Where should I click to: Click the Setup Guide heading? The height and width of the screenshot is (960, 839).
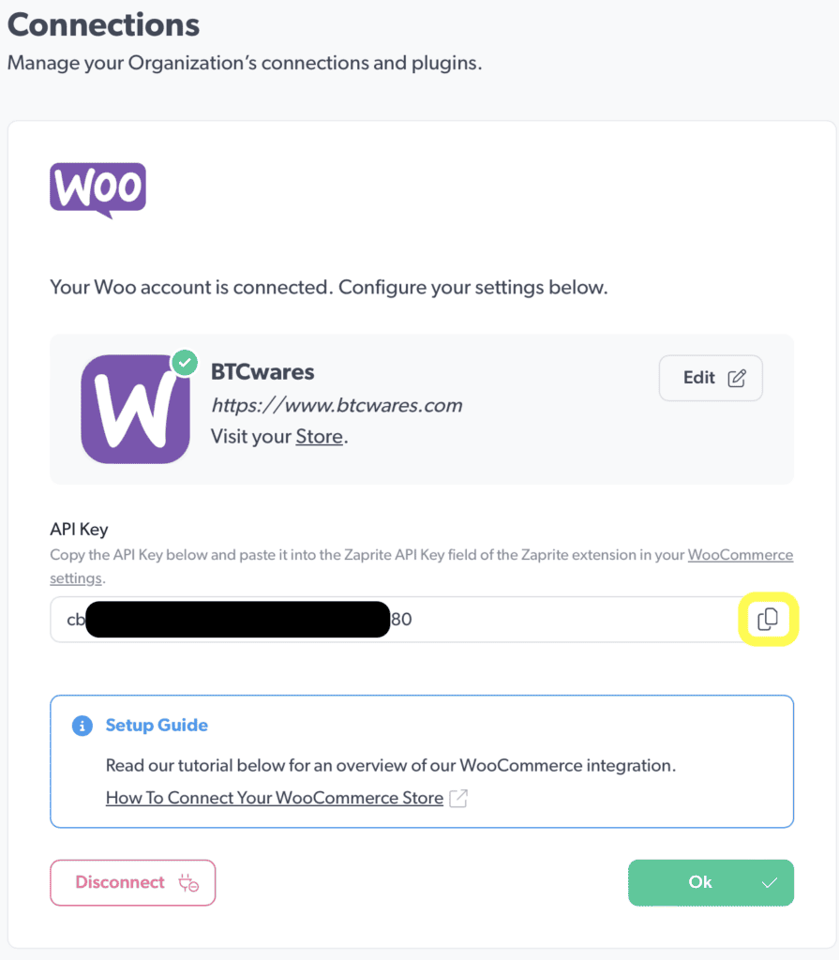click(157, 725)
